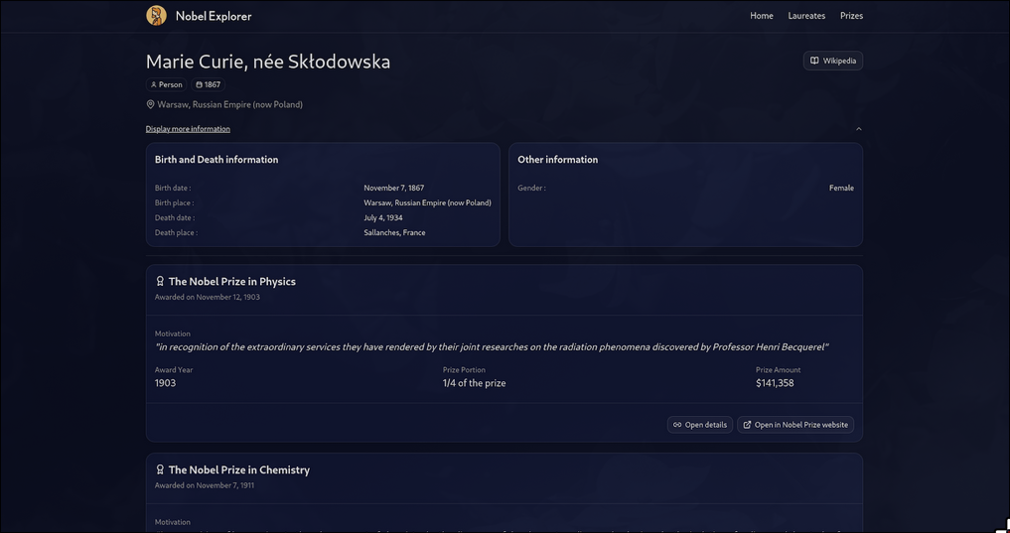Click the location pin icon beside Warsaw
Screen dimensions: 1010x533
(151, 104)
